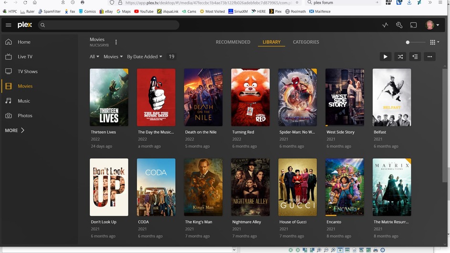The image size is (450, 253).
Task: Click The King's Man title link
Action: click(199, 222)
